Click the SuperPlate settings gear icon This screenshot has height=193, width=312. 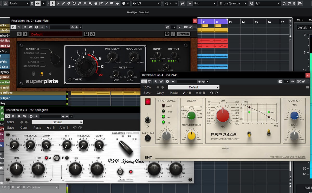(x=167, y=34)
